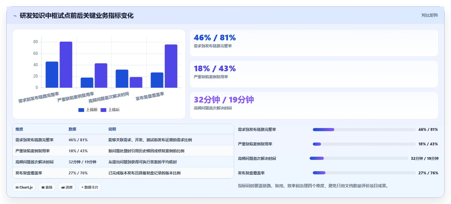Click the 上线后 bar for 需求到发布链路完整率

tap(66, 65)
